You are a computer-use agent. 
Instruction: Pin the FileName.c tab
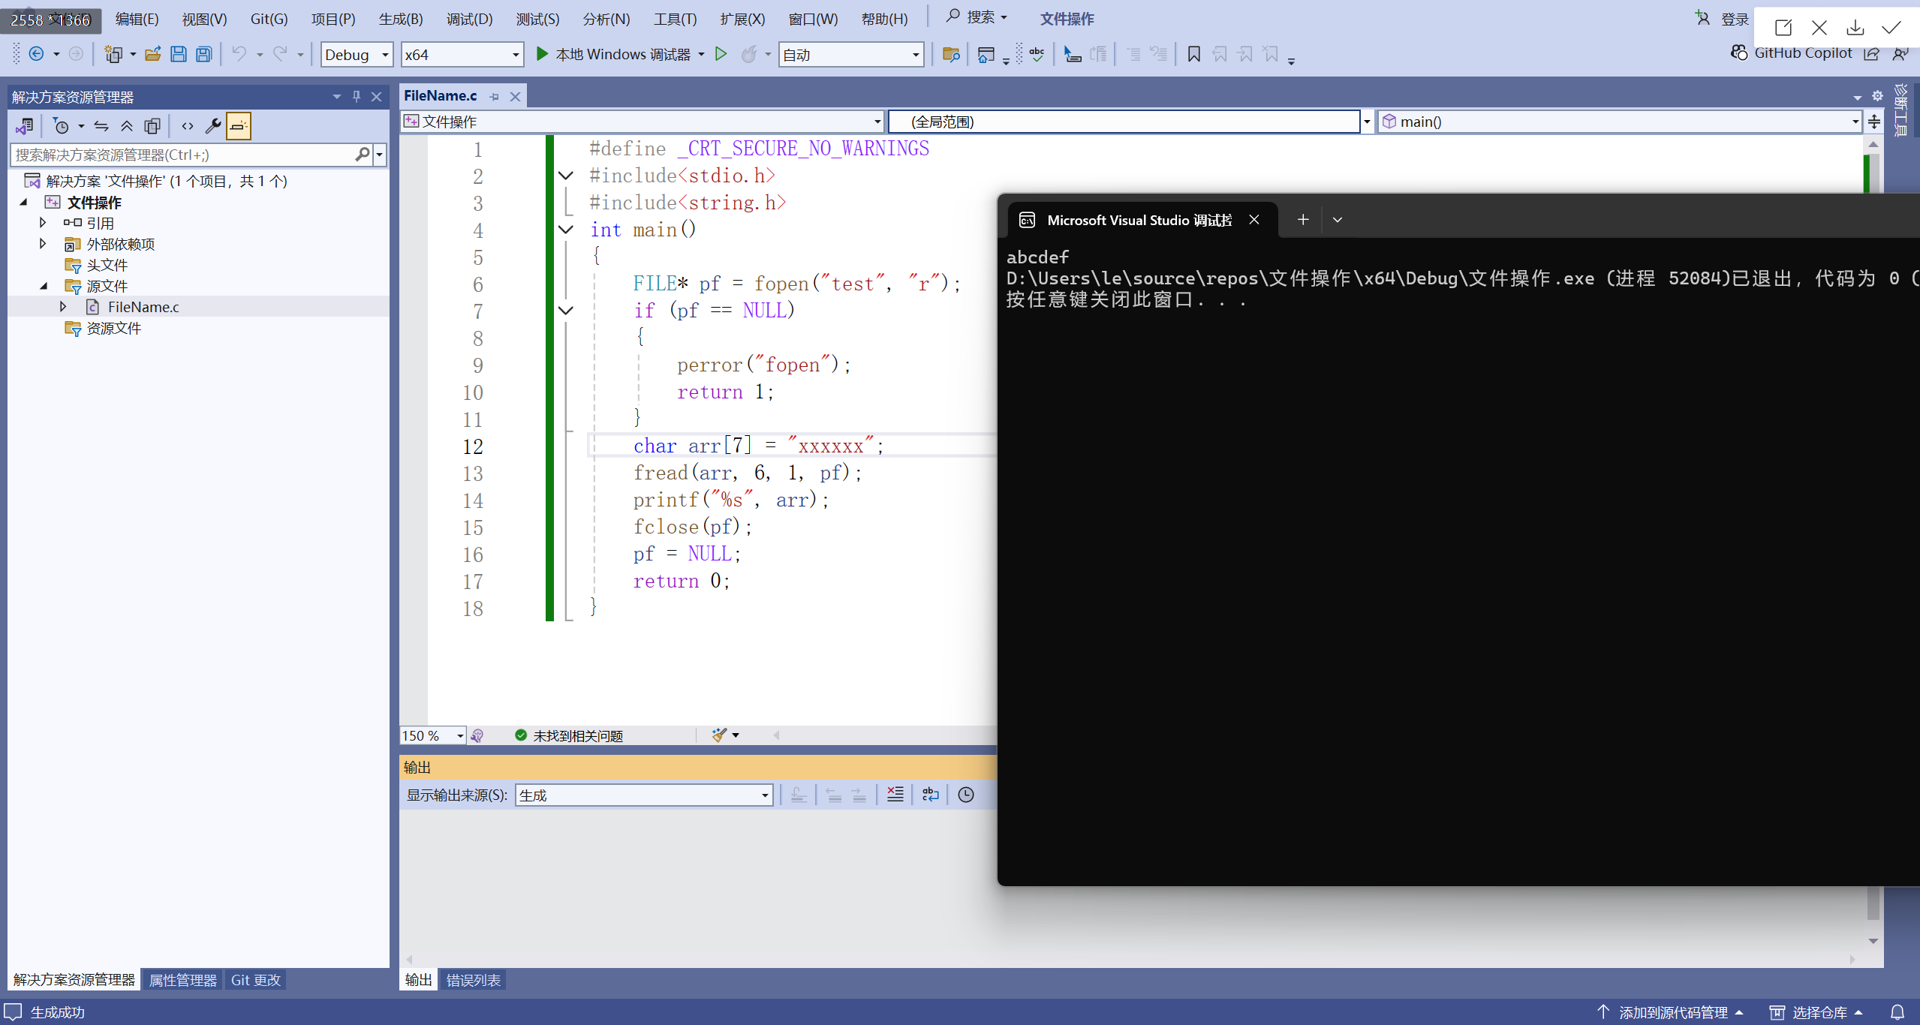coord(494,96)
